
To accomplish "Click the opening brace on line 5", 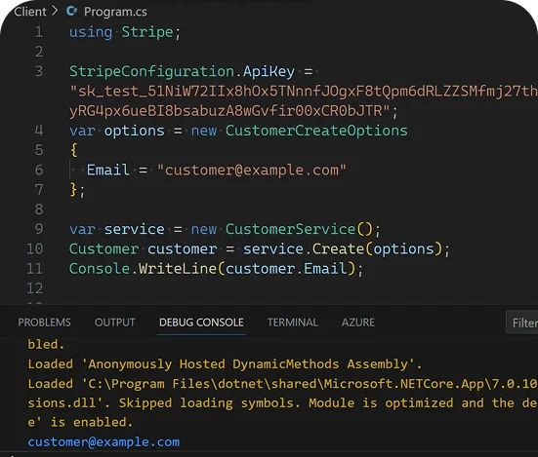I will click(73, 150).
